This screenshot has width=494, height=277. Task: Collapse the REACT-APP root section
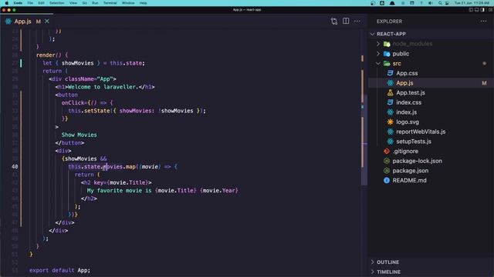click(x=372, y=34)
